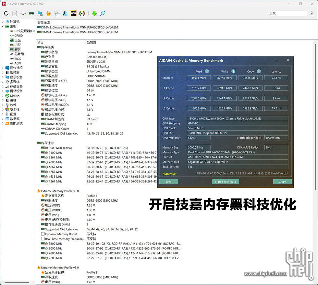Click the Refresh toolbar icon
The image size is (318, 285).
[6, 13]
